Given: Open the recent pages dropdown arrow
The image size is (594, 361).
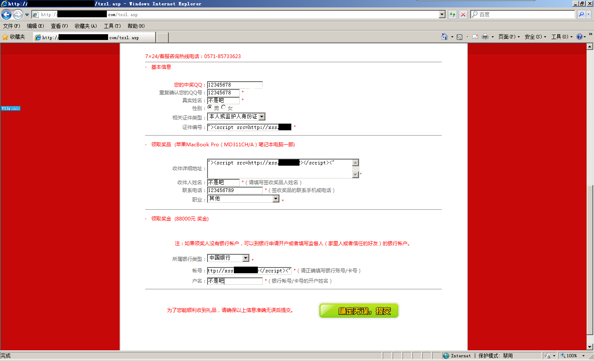Looking at the screenshot, I should coord(27,15).
